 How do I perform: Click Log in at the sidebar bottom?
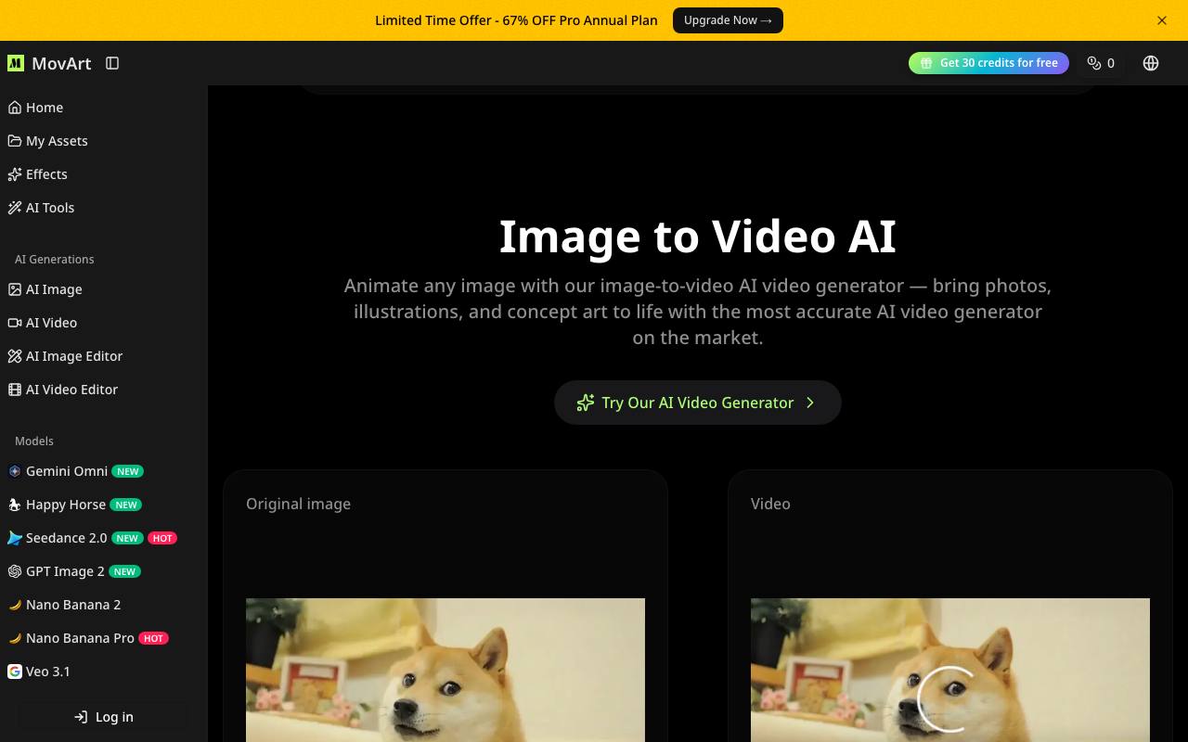click(x=103, y=717)
